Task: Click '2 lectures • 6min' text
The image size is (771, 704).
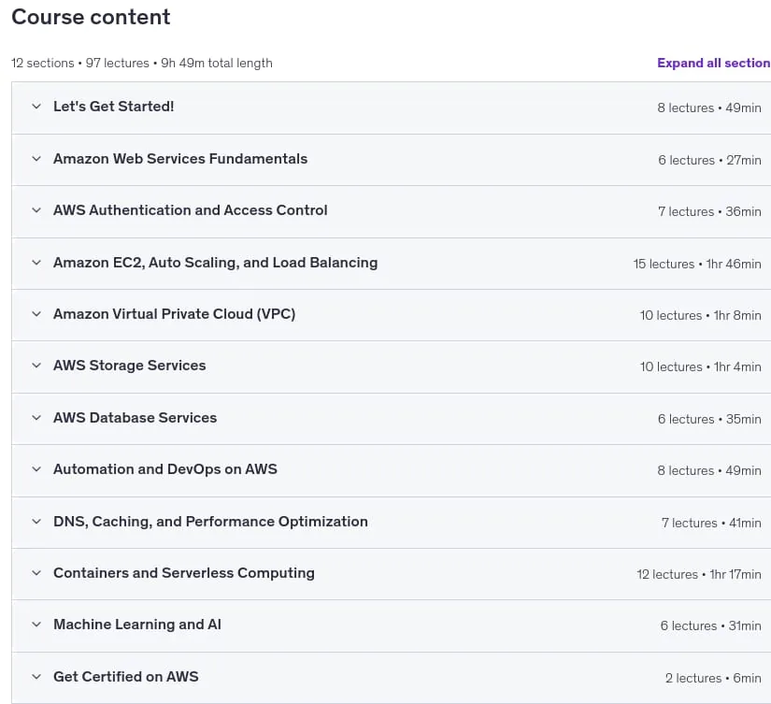Action: (x=713, y=679)
